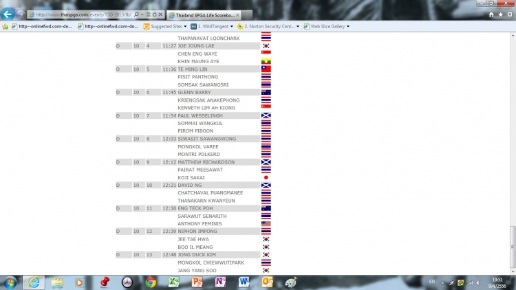Open OneNote from the taskbar
This screenshot has height=290, width=516.
tap(221, 282)
